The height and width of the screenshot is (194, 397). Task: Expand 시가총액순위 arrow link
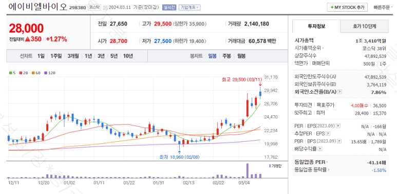[309, 48]
